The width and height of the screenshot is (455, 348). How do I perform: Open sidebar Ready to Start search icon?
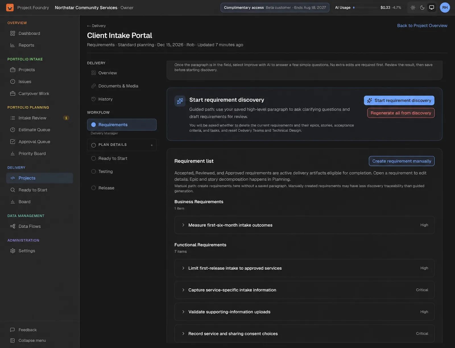(13, 190)
